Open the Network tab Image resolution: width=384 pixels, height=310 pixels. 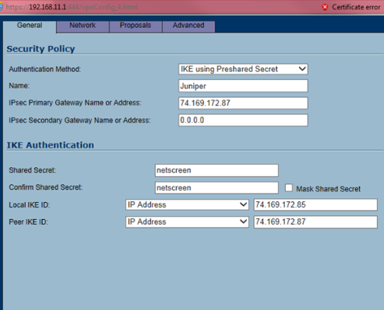pyautogui.click(x=83, y=26)
